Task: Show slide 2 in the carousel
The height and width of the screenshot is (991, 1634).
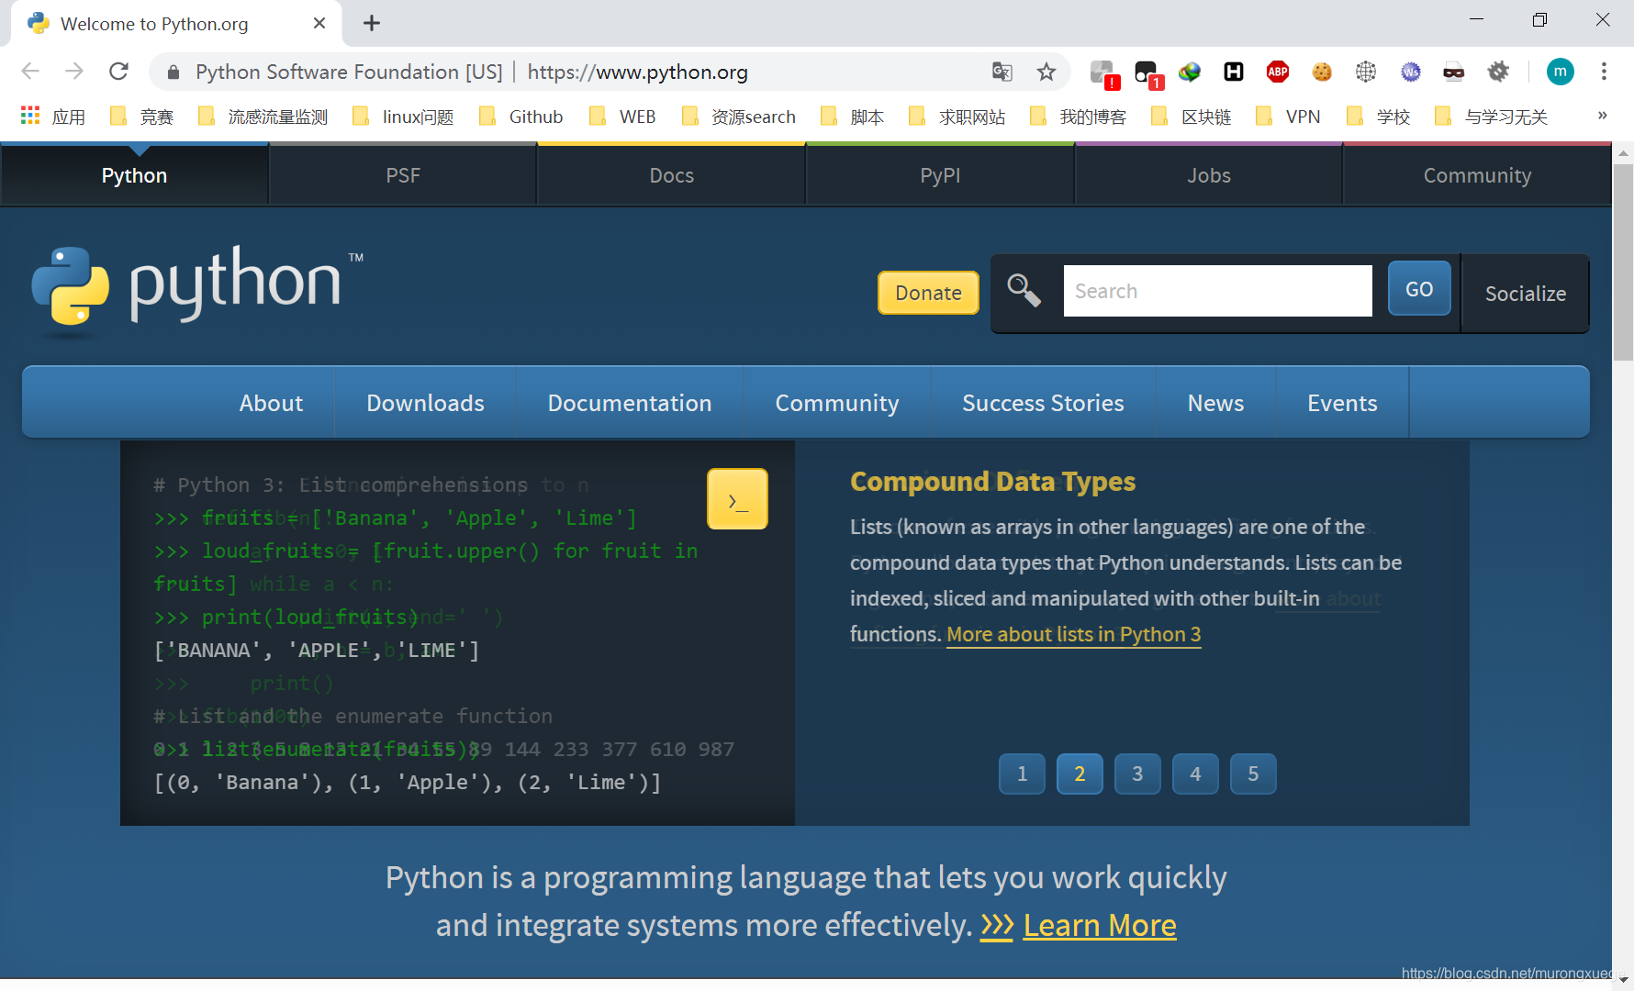Action: coord(1080,774)
